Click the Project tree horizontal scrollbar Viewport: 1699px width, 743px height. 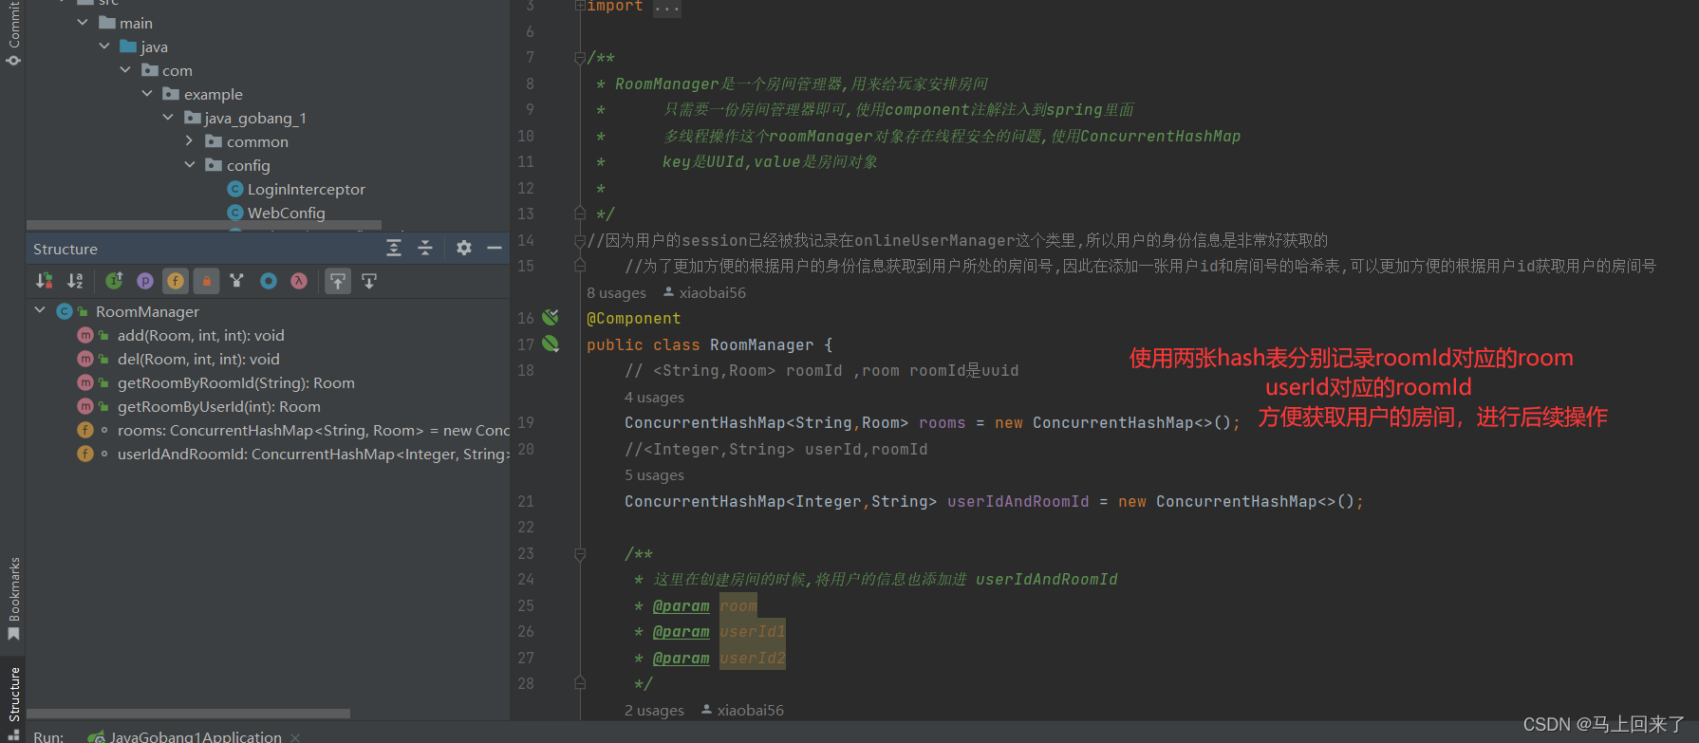pos(204,225)
